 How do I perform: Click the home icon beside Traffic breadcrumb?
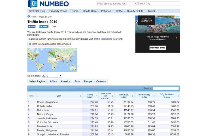click(x=29, y=16)
